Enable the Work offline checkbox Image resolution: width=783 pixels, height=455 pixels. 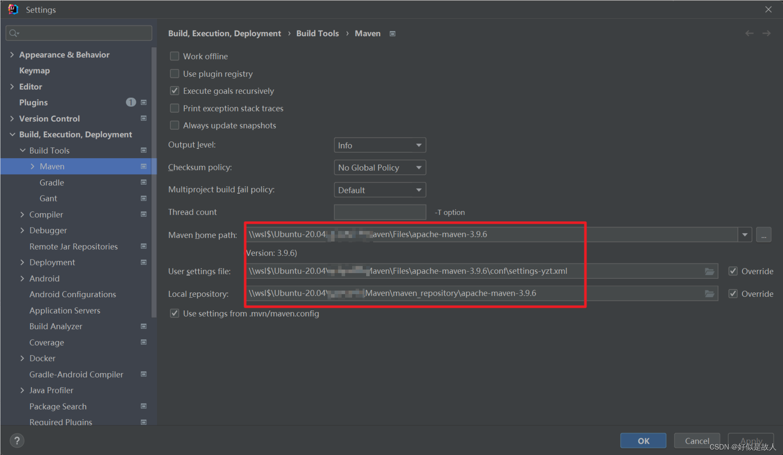(x=174, y=56)
